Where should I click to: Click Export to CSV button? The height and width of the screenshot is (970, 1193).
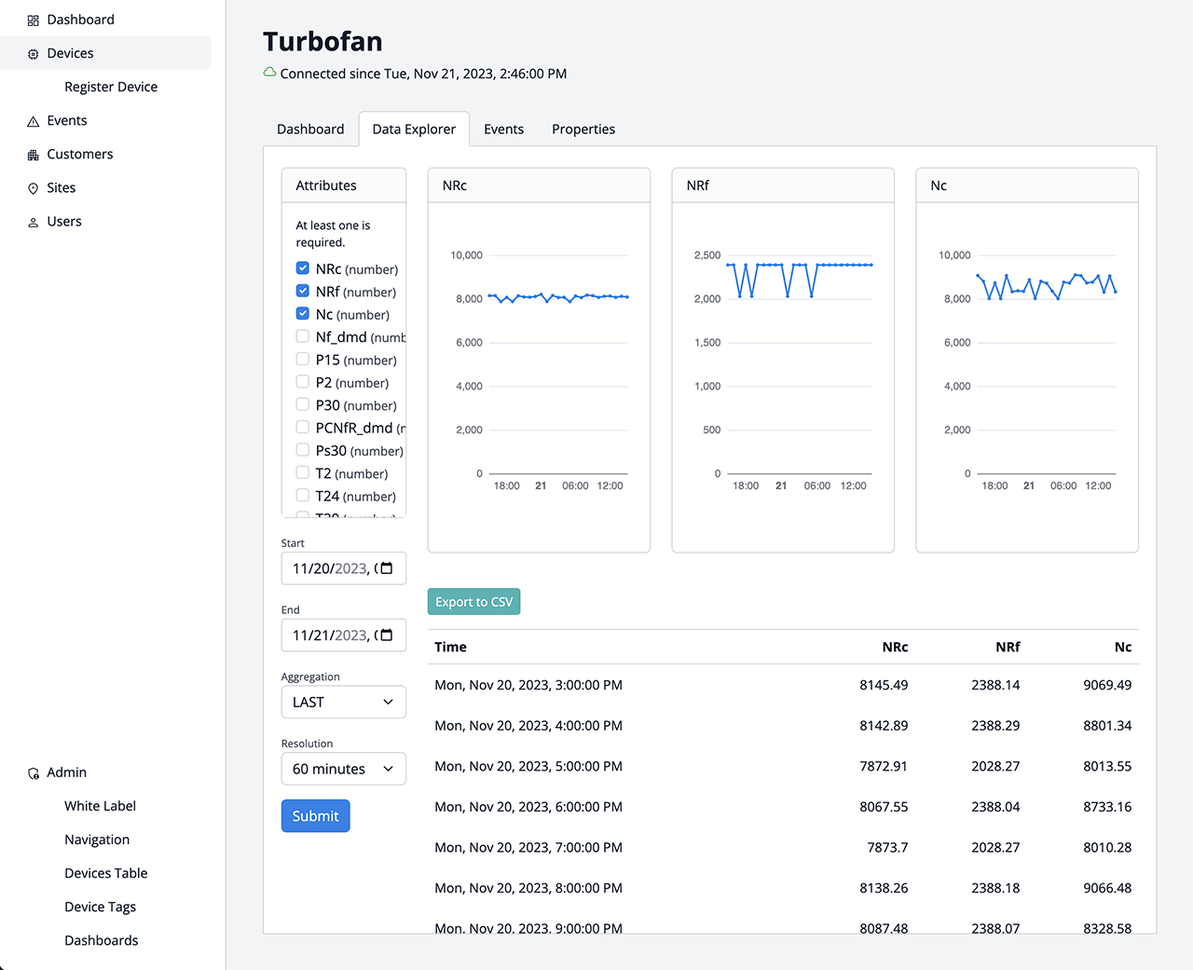tap(473, 602)
